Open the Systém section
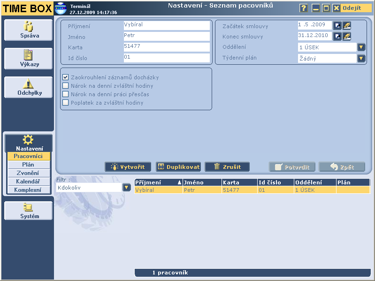This screenshot has width=375, height=281. (x=29, y=211)
